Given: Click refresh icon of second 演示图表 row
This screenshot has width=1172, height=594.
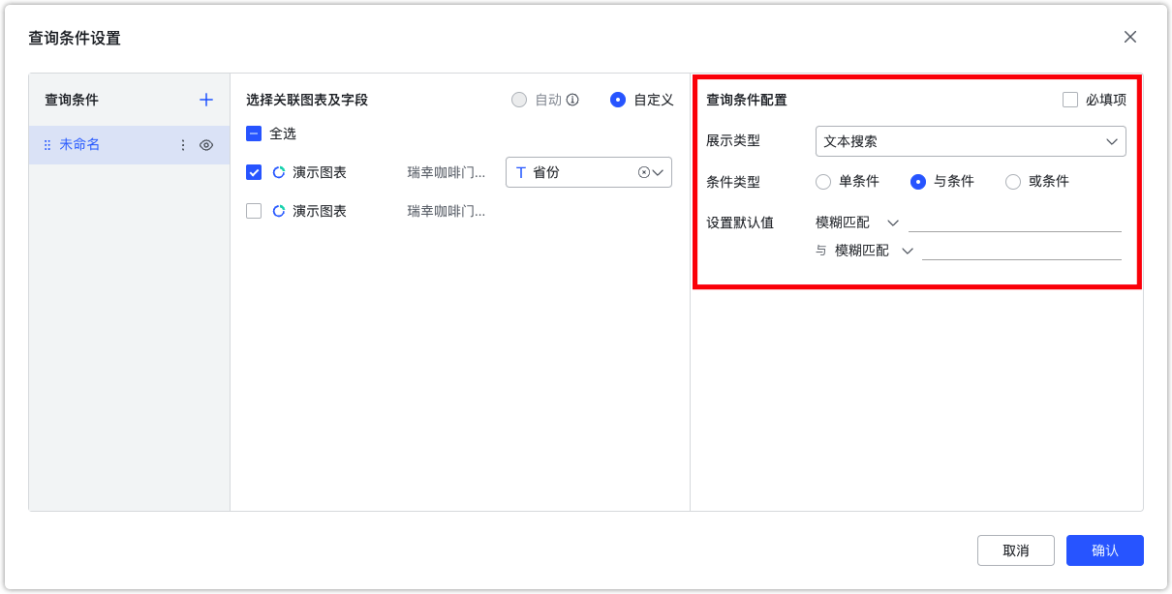Looking at the screenshot, I should point(278,211).
